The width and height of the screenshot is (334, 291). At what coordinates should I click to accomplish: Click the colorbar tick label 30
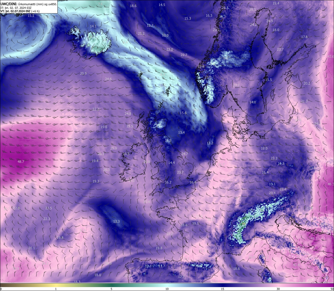pos(278,289)
